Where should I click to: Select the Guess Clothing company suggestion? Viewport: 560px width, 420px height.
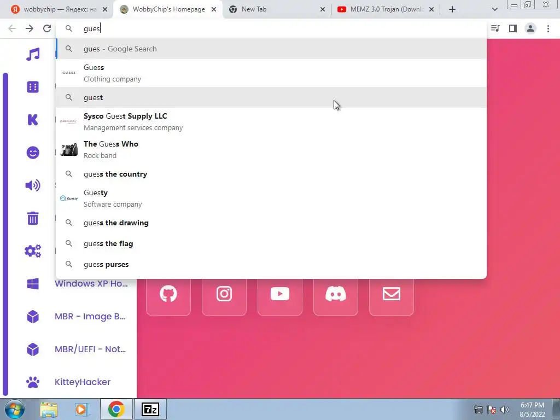pyautogui.click(x=271, y=73)
